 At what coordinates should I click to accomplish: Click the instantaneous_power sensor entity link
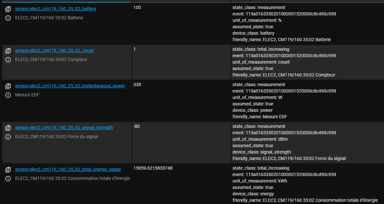pyautogui.click(x=70, y=86)
